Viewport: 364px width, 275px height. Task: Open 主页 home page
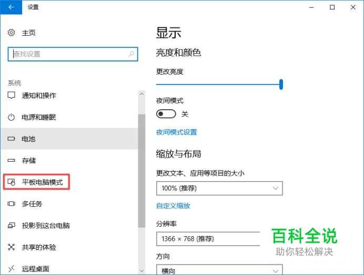point(28,33)
